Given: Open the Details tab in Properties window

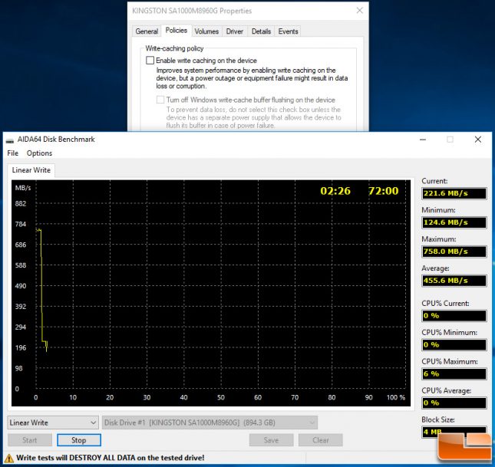Looking at the screenshot, I should [261, 31].
